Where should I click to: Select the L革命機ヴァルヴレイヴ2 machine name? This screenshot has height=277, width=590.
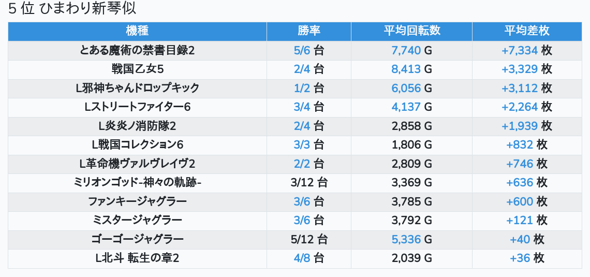(x=137, y=164)
